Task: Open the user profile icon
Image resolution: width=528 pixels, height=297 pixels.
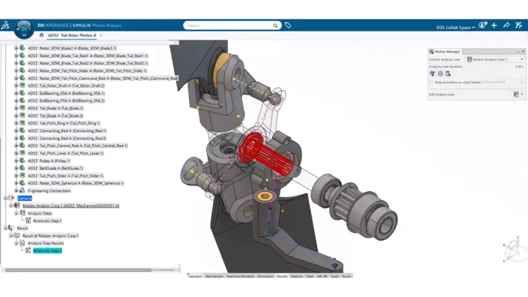Action: (483, 25)
